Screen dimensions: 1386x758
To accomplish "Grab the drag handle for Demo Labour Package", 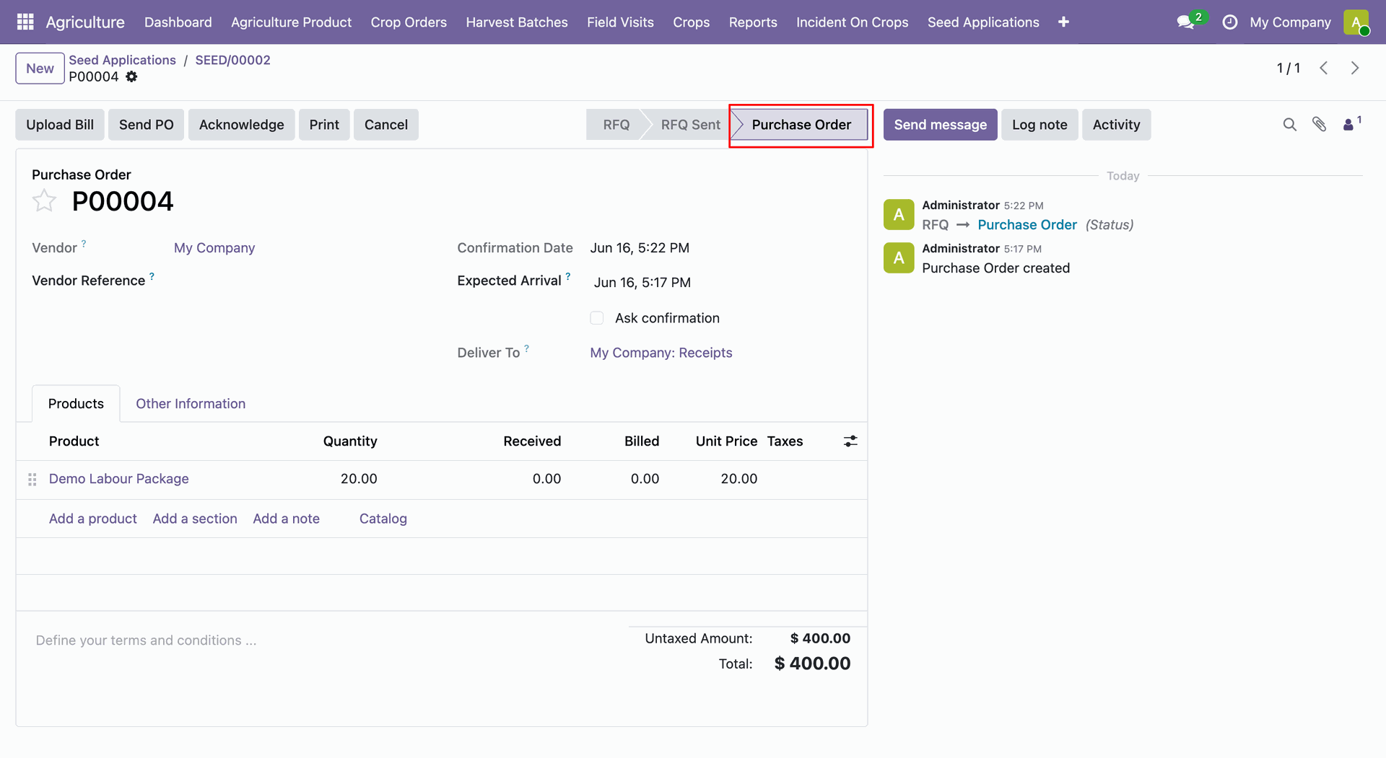I will pos(32,480).
